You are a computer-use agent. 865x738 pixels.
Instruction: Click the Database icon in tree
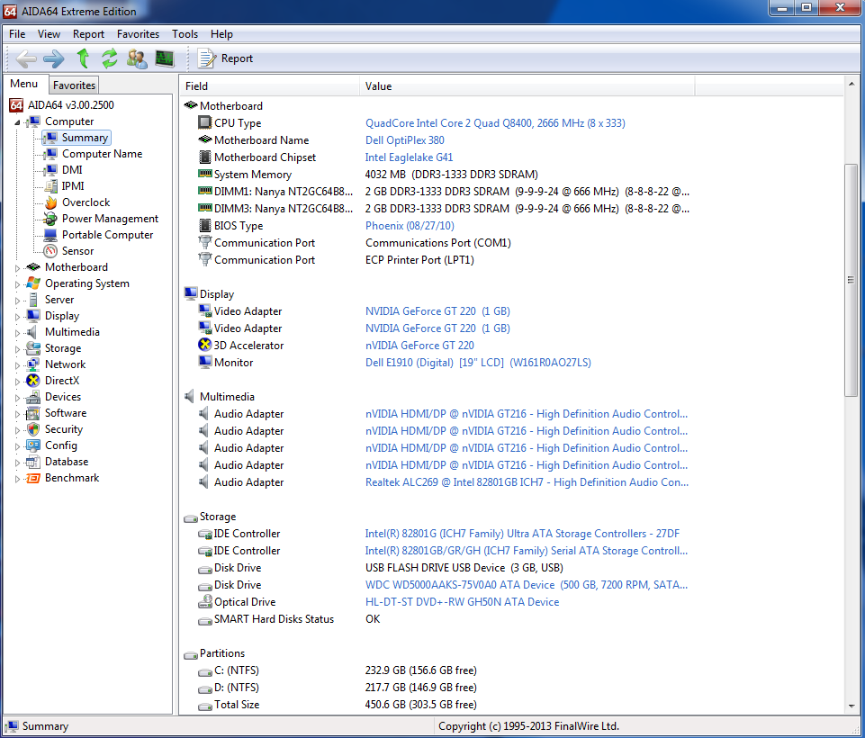click(x=33, y=462)
